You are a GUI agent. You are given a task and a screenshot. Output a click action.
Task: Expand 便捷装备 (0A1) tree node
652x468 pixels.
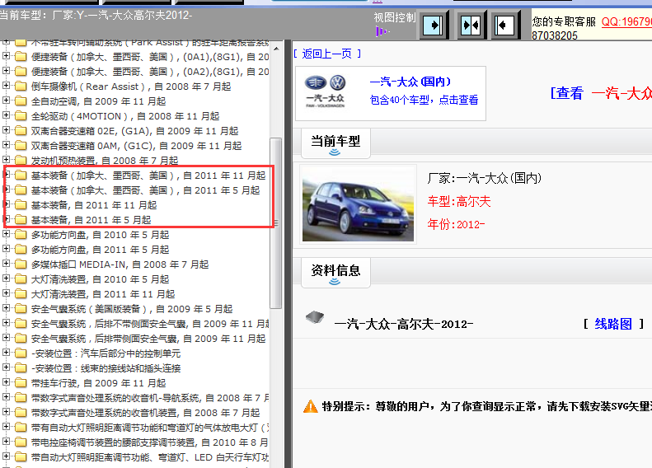click(x=6, y=56)
